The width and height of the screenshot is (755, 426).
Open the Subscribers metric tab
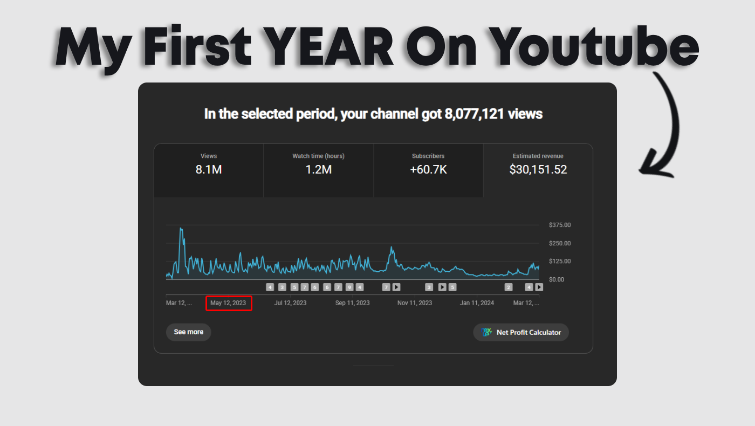pos(428,170)
